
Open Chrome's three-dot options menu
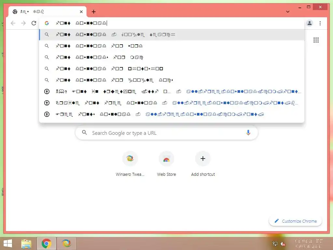[x=320, y=23]
